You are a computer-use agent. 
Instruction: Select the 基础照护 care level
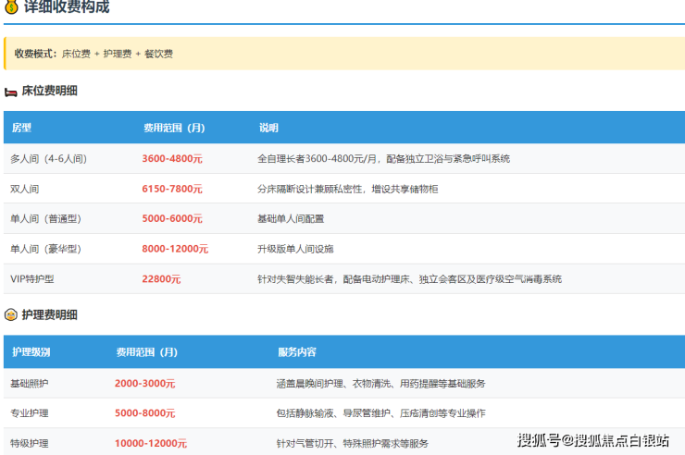[x=29, y=384]
